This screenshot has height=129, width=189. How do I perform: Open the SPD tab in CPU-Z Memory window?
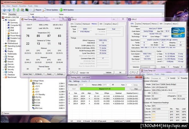tap(101, 24)
